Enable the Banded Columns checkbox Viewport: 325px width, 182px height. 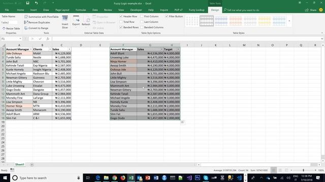(x=142, y=27)
